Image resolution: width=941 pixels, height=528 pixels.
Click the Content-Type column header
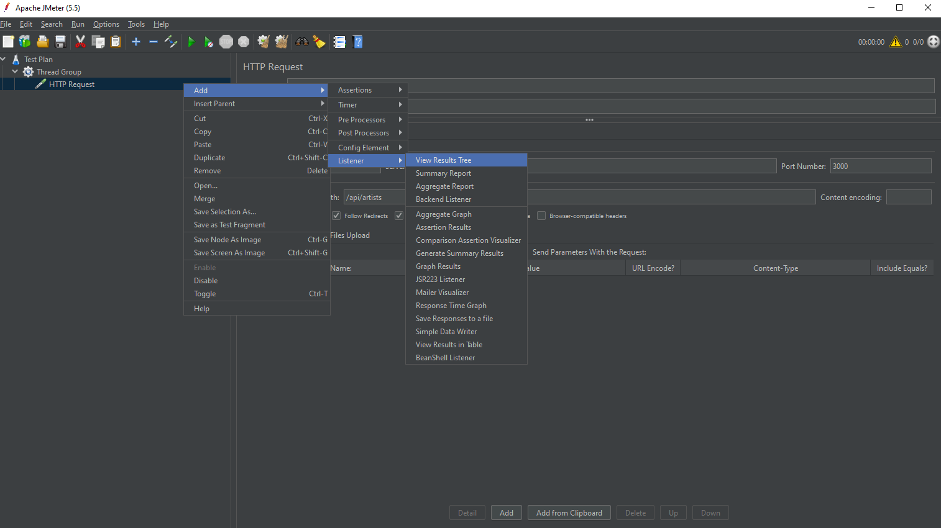pos(776,268)
